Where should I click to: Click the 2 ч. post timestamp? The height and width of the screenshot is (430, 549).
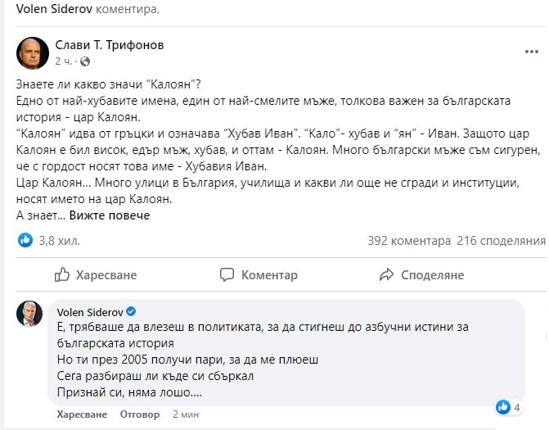[x=63, y=61]
